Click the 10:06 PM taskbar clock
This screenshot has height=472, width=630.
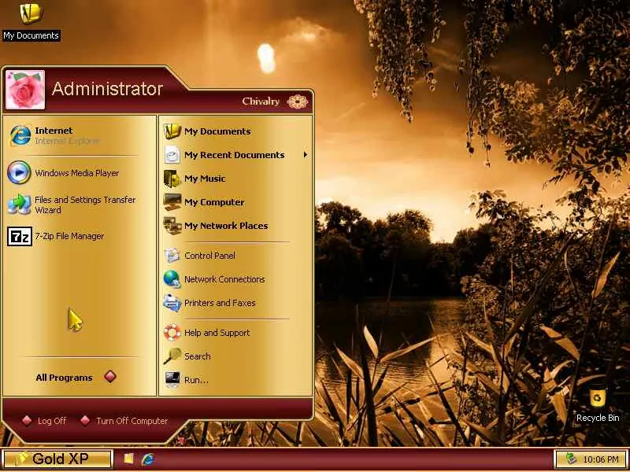[x=601, y=459]
